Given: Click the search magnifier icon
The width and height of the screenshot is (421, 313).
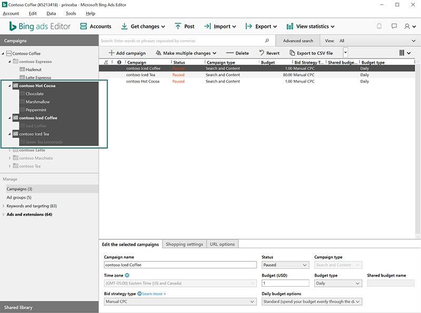Looking at the screenshot, I should [x=267, y=41].
